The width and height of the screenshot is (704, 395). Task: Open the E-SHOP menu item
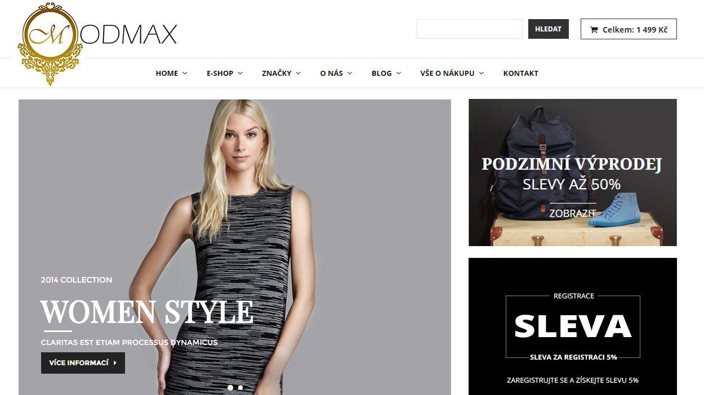coord(220,74)
